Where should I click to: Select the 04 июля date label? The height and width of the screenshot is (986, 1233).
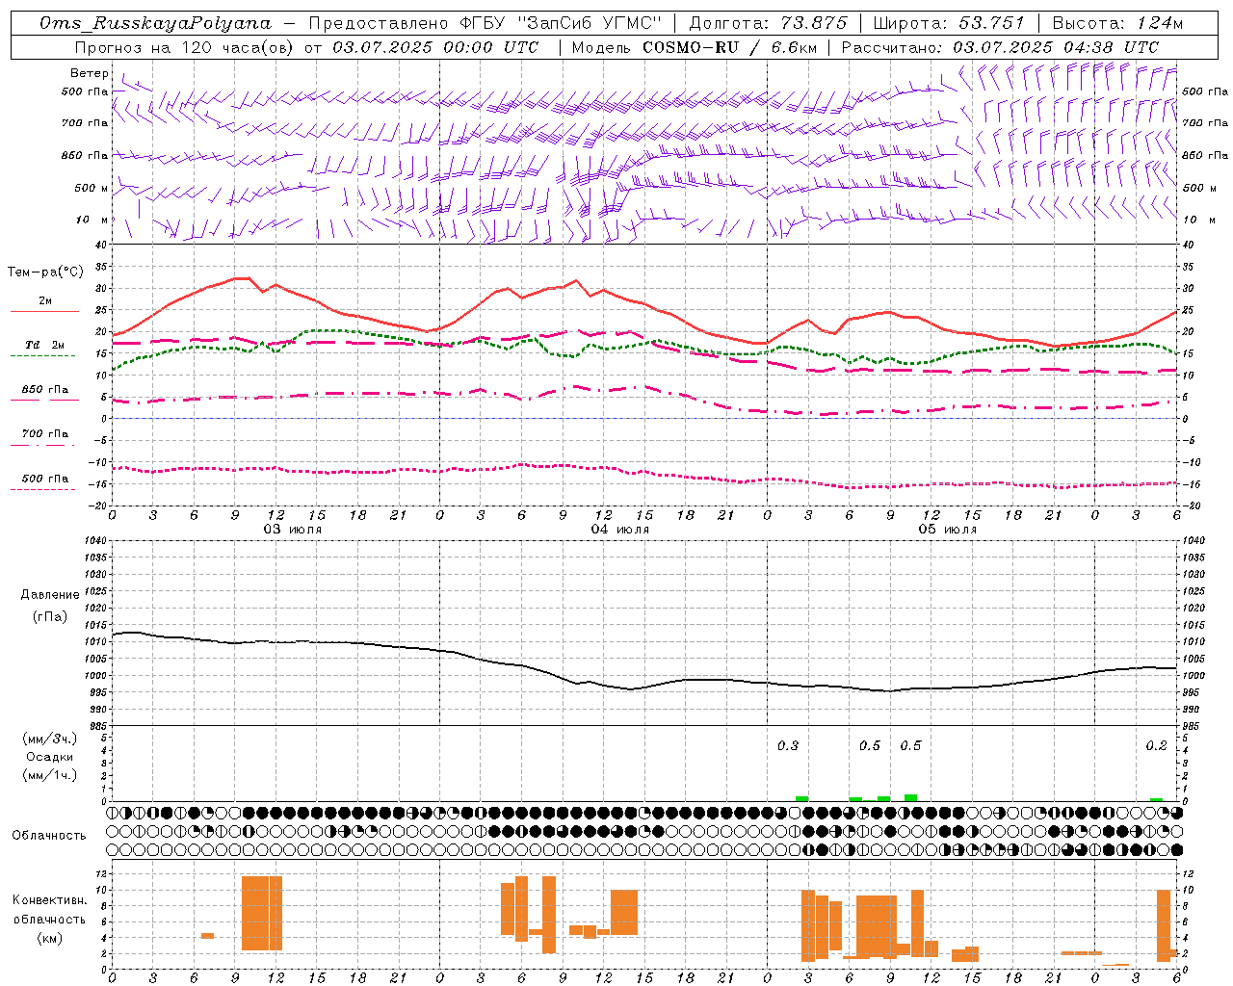coord(620,530)
